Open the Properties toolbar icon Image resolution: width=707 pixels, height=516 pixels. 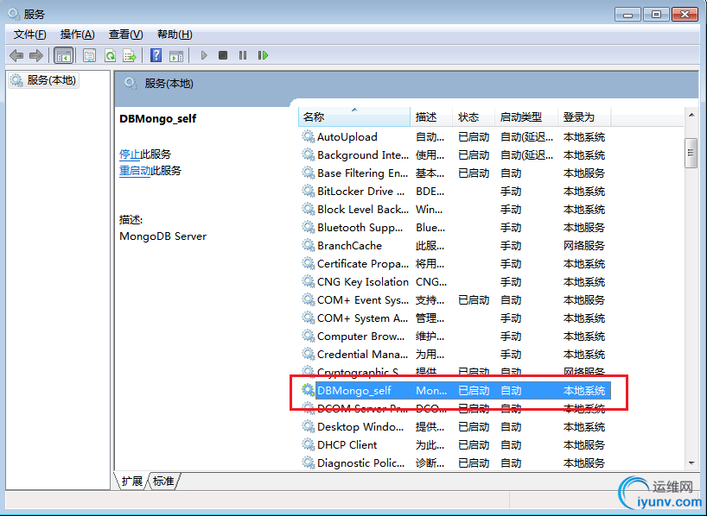pos(89,55)
